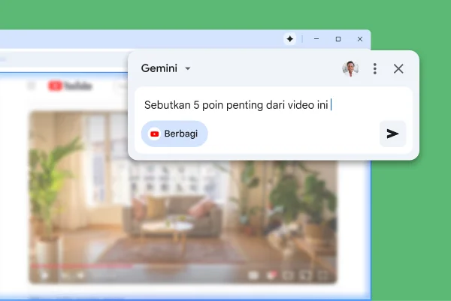Open the profile avatar in Gemini panel
The width and height of the screenshot is (451, 301).
[350, 68]
